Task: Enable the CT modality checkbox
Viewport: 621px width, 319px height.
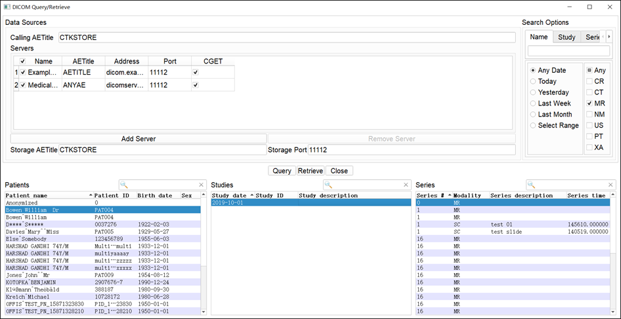Action: point(589,92)
